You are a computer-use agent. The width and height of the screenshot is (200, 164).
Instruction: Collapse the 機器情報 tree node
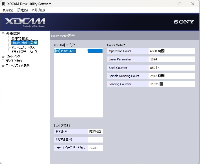[x=3, y=34]
